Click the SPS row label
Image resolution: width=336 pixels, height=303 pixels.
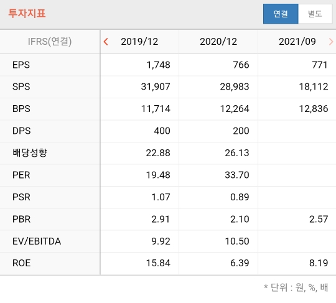[x=21, y=86]
